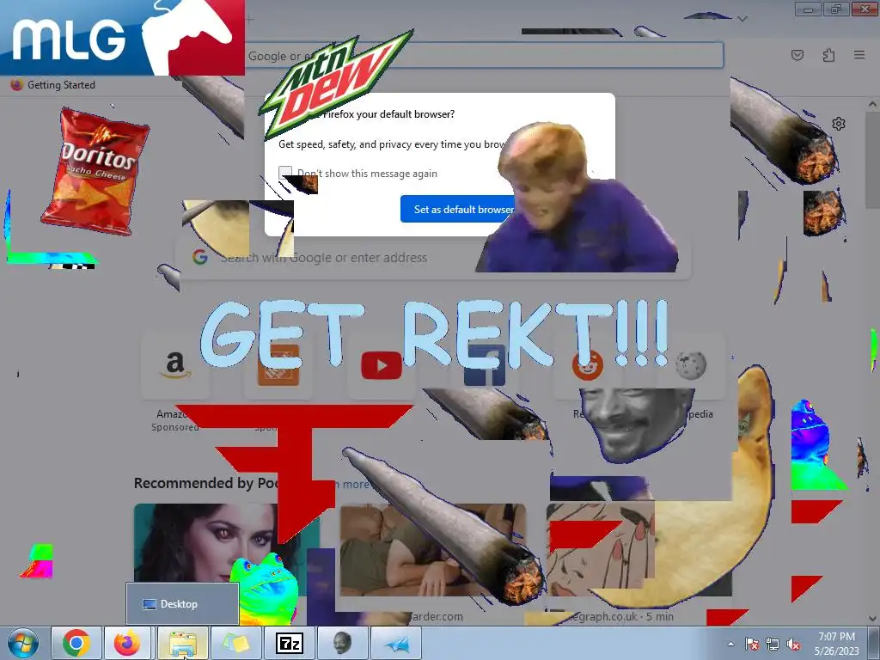Click the 'Recommended by Pocket' heading
The height and width of the screenshot is (660, 880).
[x=208, y=483]
